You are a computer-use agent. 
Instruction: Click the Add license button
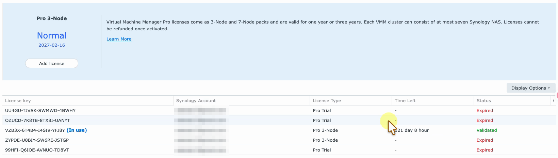tap(52, 63)
